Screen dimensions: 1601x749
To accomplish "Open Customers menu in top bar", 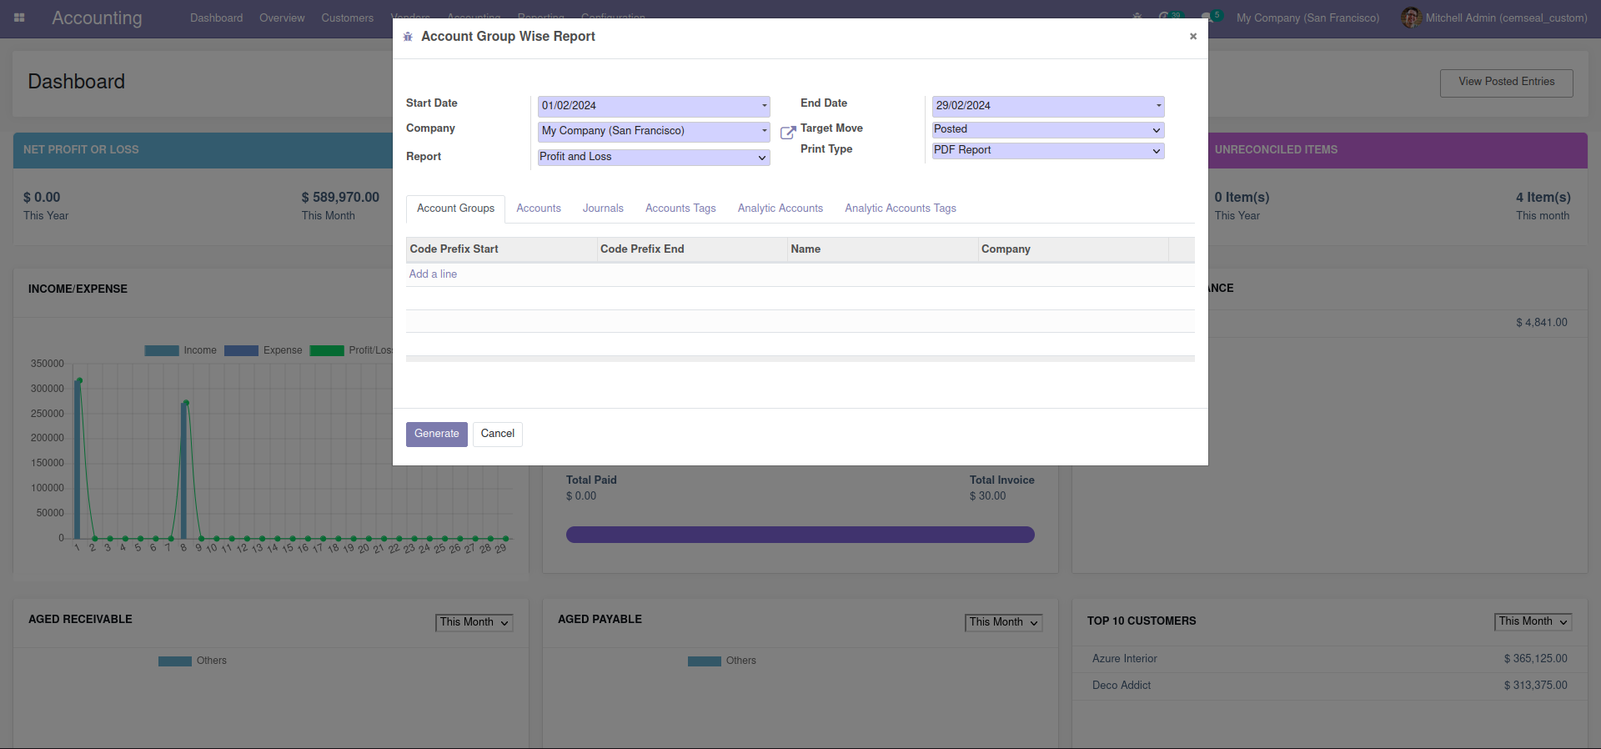I will pos(348,18).
